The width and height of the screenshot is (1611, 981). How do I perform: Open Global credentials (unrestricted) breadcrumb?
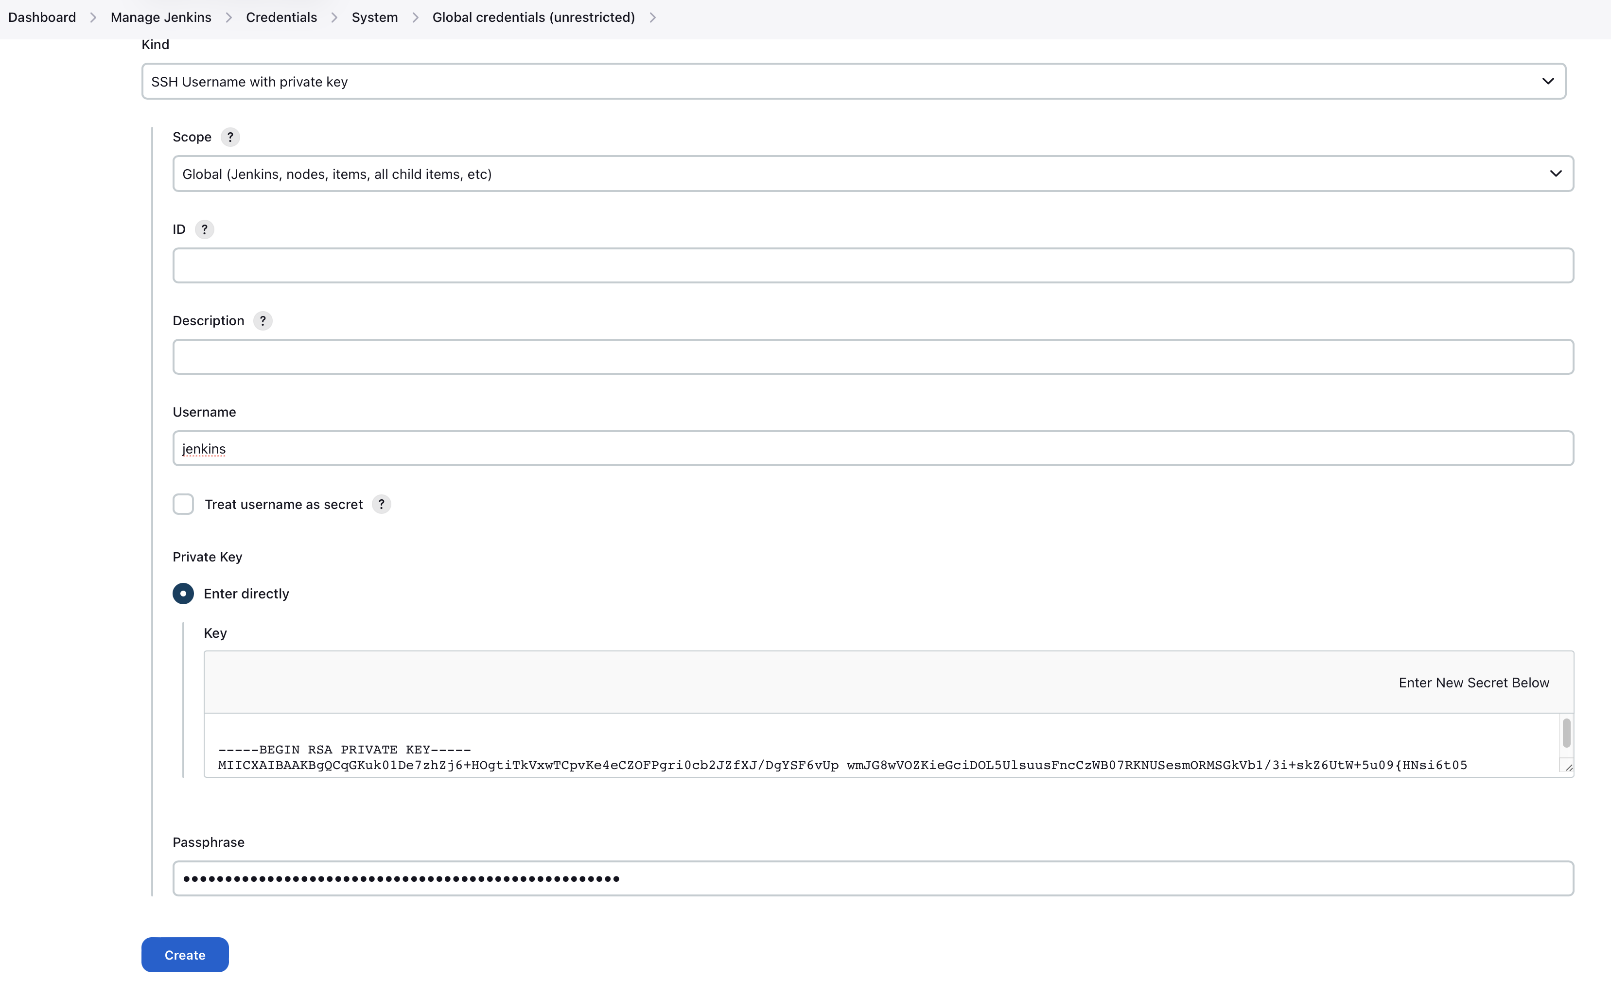pyautogui.click(x=533, y=17)
